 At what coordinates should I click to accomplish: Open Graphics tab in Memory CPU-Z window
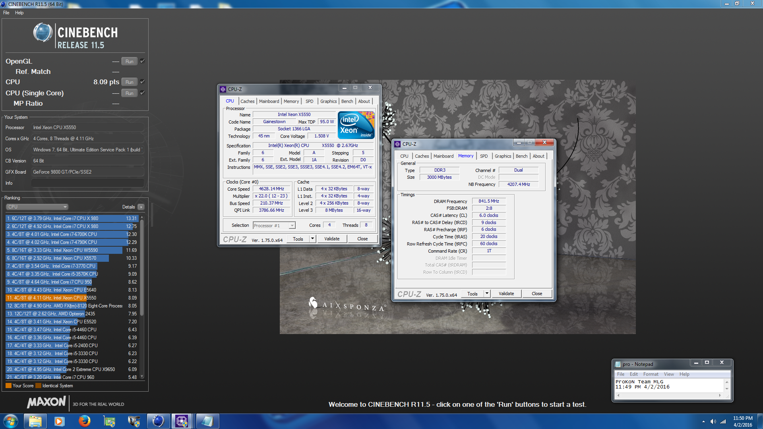click(503, 156)
